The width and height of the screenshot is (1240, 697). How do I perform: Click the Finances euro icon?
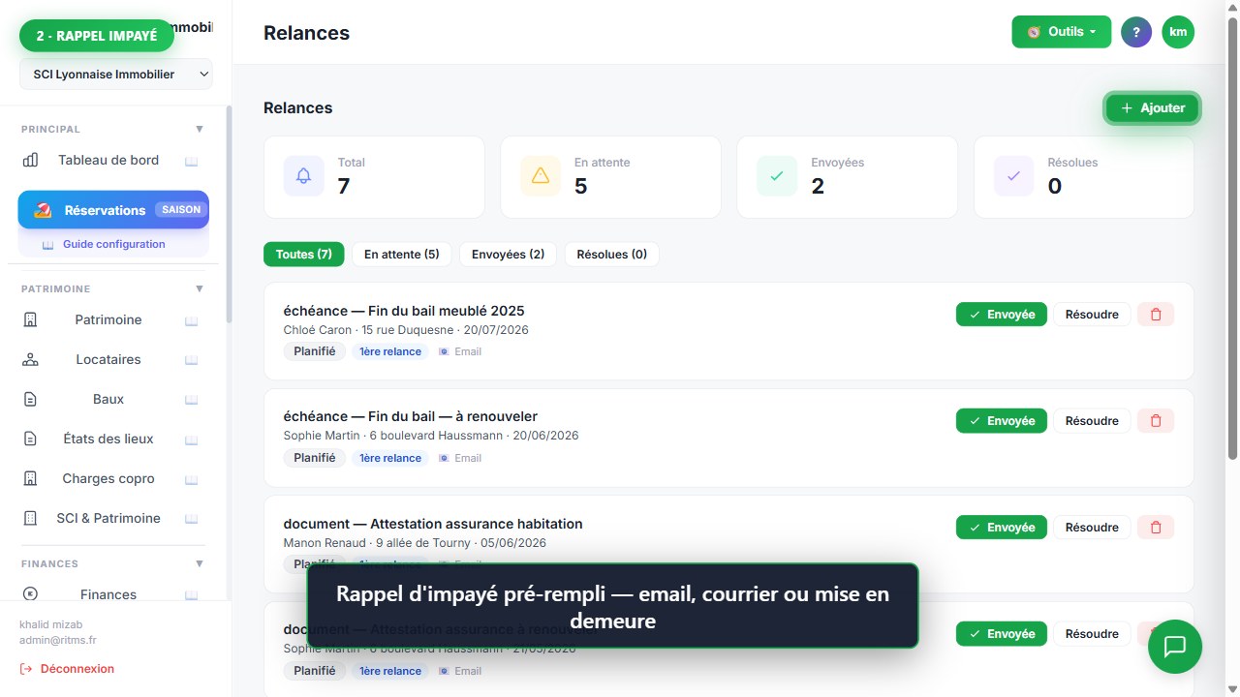click(30, 594)
